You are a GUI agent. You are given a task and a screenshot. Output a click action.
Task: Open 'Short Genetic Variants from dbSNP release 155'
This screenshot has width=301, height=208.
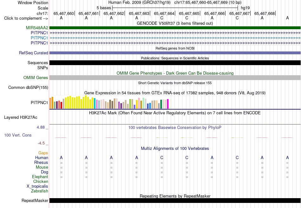tap(175, 83)
